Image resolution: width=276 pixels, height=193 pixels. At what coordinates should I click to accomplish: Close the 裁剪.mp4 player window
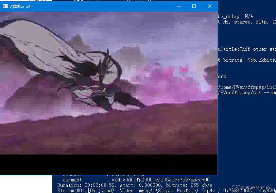point(209,6)
